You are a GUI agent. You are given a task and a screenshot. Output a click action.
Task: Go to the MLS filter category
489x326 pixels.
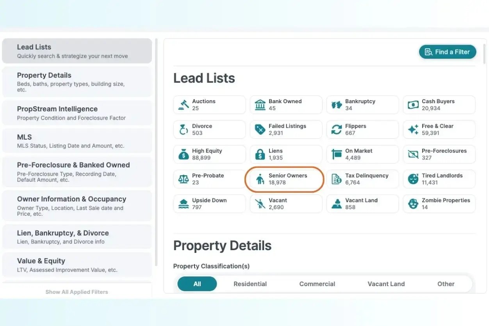[x=77, y=141]
